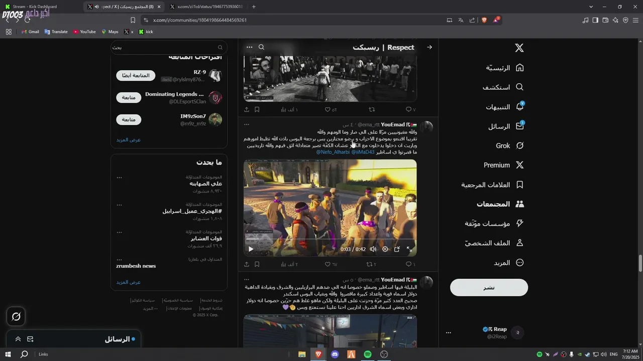Open more options for الهجري_عميل_اسرائيل trend
This screenshot has width=643, height=361.
[x=119, y=205]
